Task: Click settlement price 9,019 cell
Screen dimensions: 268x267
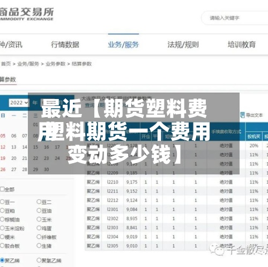Action: pyautogui.click(x=132, y=237)
